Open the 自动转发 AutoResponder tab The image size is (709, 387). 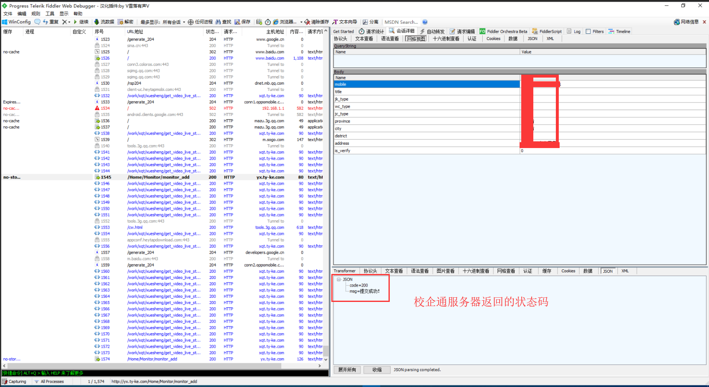click(x=432, y=31)
